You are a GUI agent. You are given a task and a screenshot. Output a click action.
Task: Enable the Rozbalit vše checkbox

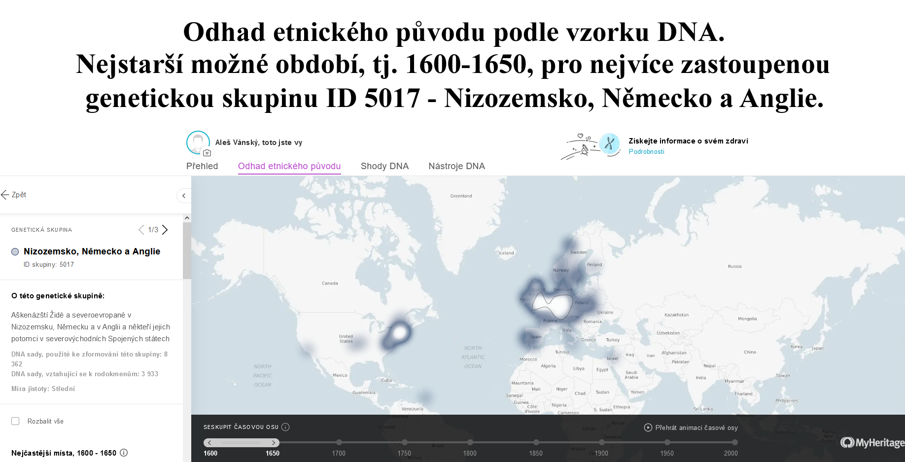(15, 421)
